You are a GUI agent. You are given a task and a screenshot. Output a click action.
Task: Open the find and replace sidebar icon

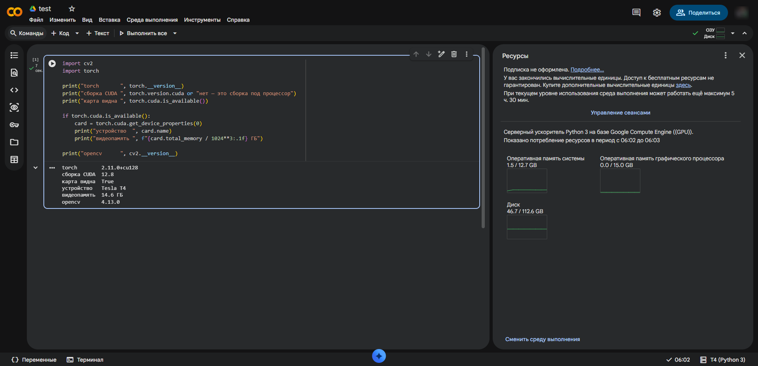coord(14,73)
